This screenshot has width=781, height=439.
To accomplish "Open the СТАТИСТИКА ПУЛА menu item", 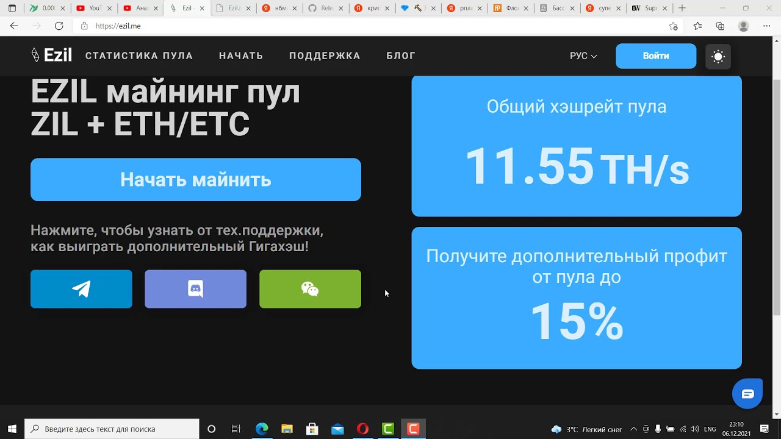I will point(139,56).
